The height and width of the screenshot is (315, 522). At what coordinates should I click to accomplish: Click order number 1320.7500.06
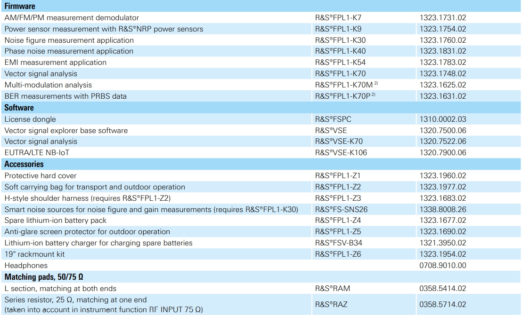coord(443,131)
